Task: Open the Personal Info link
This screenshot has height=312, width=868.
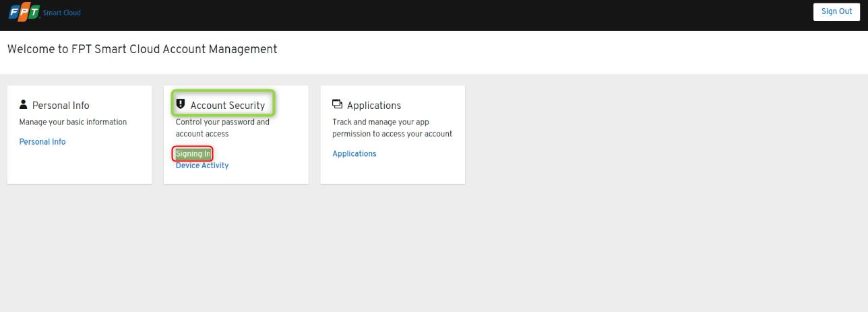Action: point(42,142)
